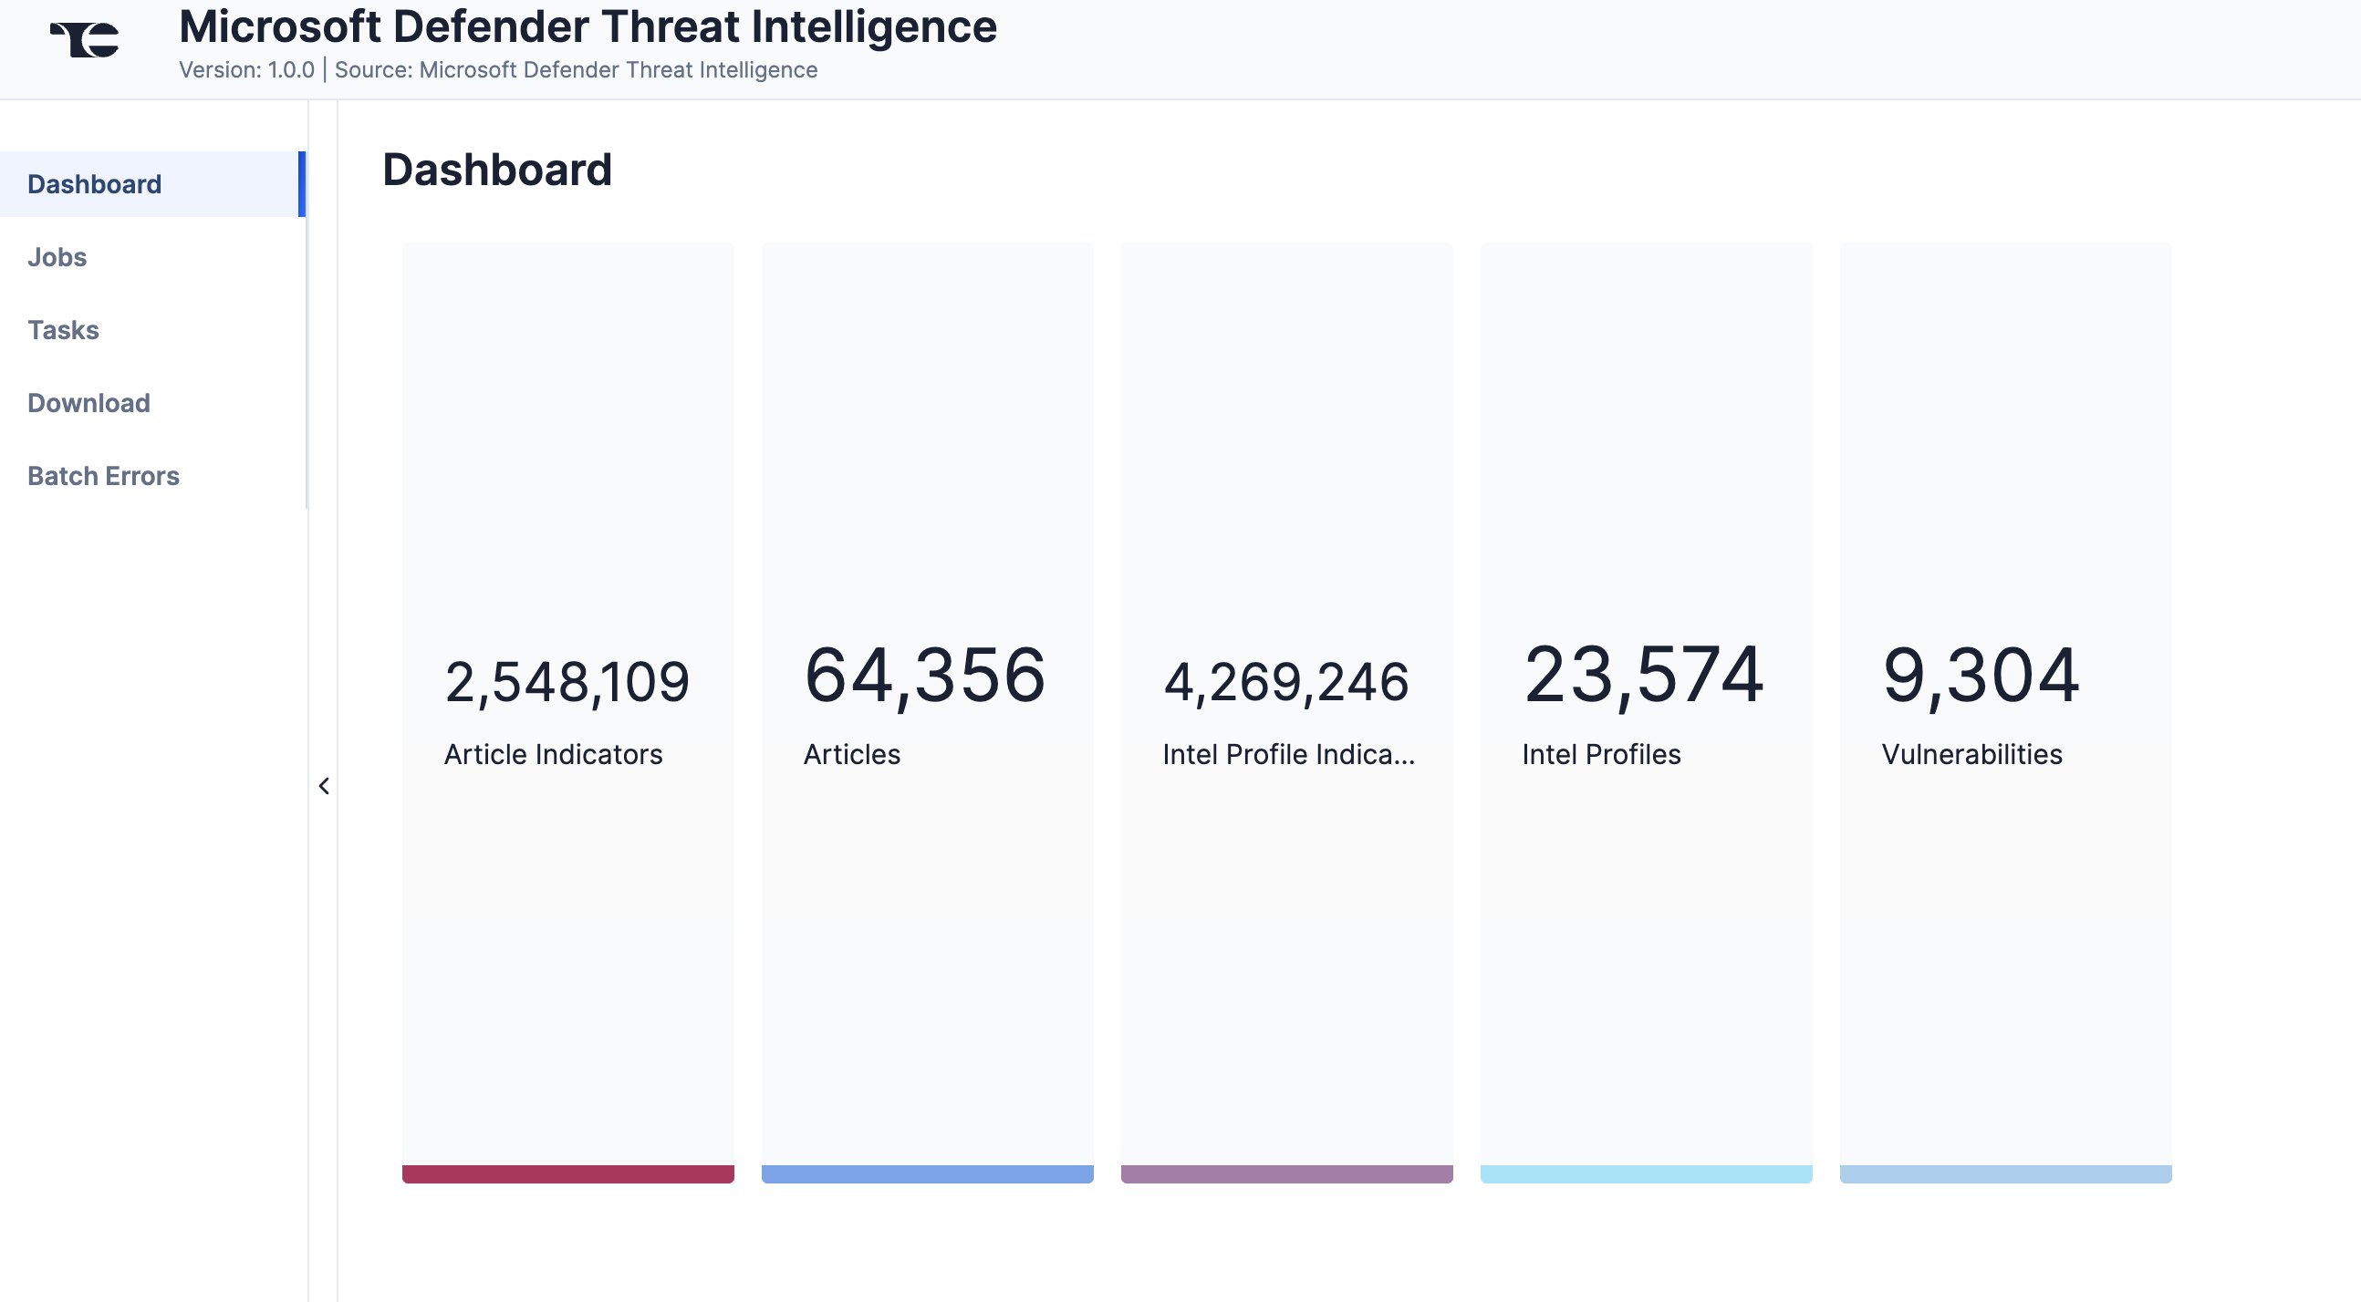Click the Microsoft Defender Threat Intelligence title
Image resolution: width=2361 pixels, height=1302 pixels.
click(x=588, y=26)
